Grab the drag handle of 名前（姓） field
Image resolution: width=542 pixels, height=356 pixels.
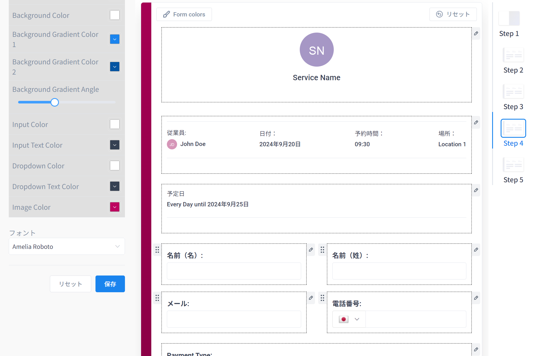pyautogui.click(x=322, y=250)
